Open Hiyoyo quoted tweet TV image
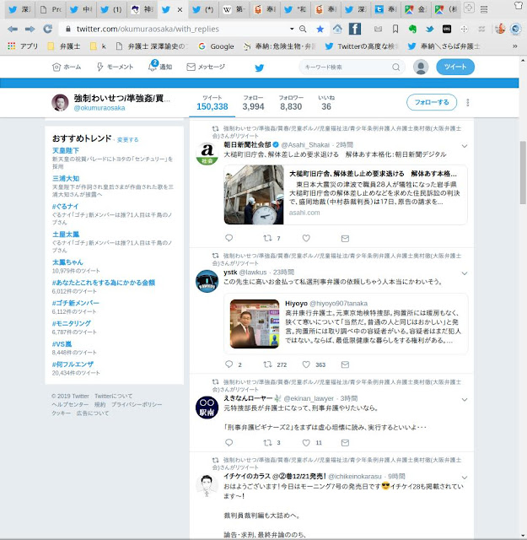Screen dimensions: 527x540 click(x=255, y=324)
